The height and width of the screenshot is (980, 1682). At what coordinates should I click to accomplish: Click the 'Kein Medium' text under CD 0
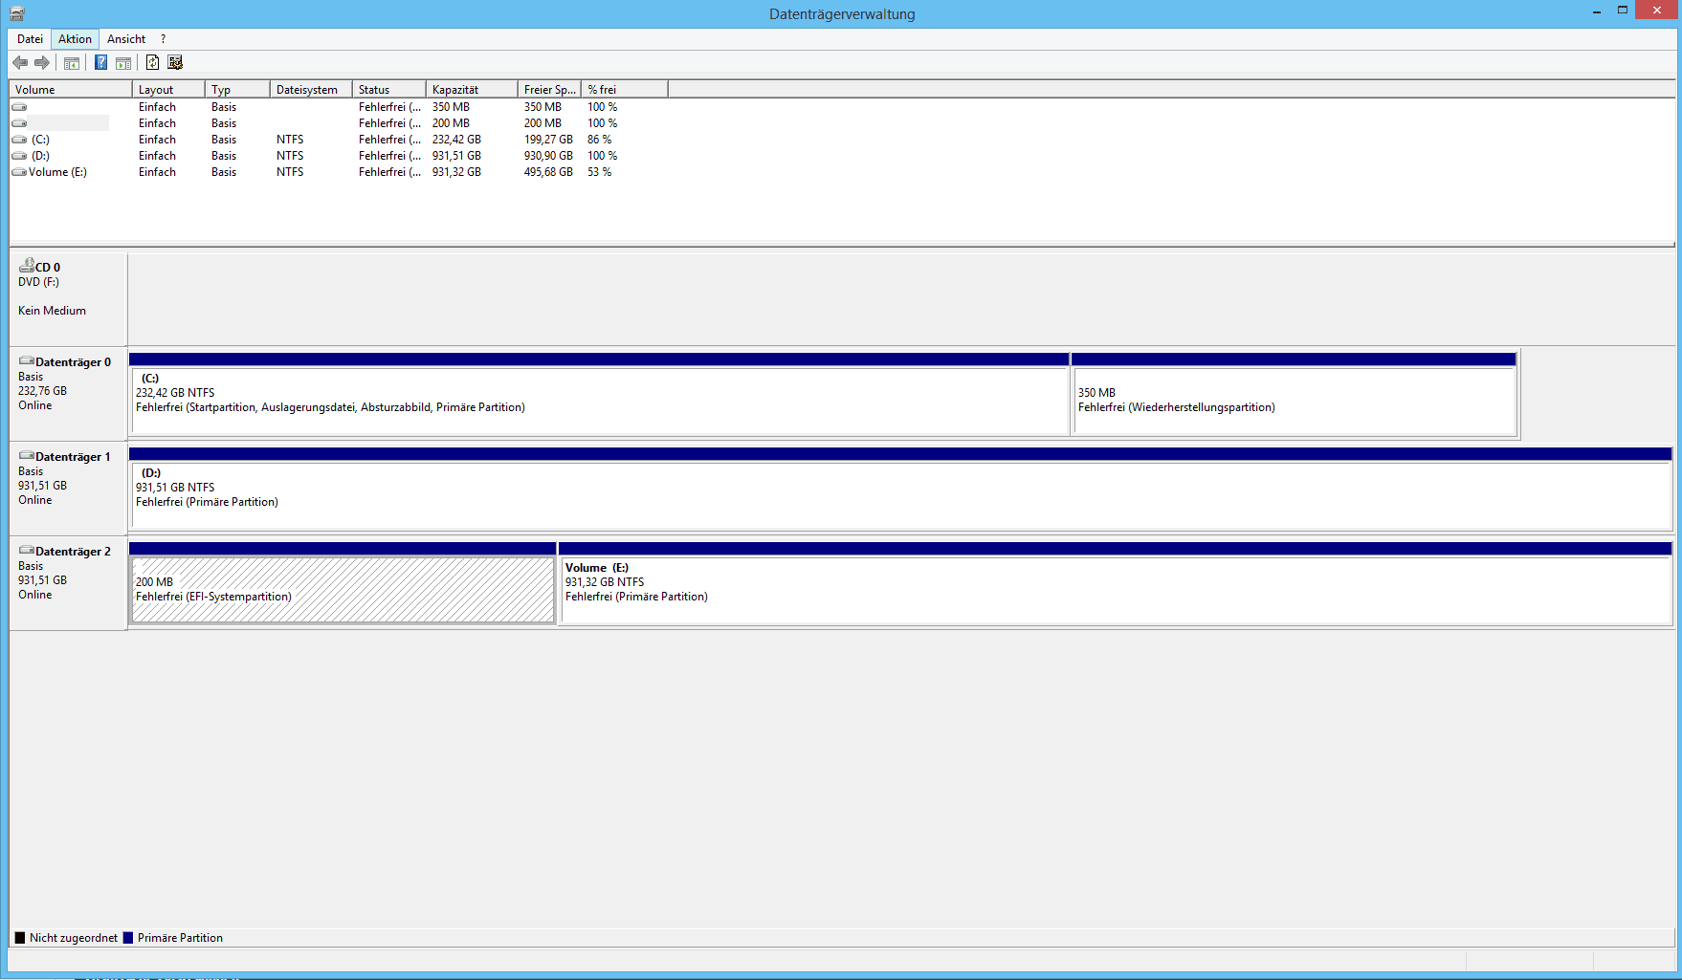pos(52,311)
